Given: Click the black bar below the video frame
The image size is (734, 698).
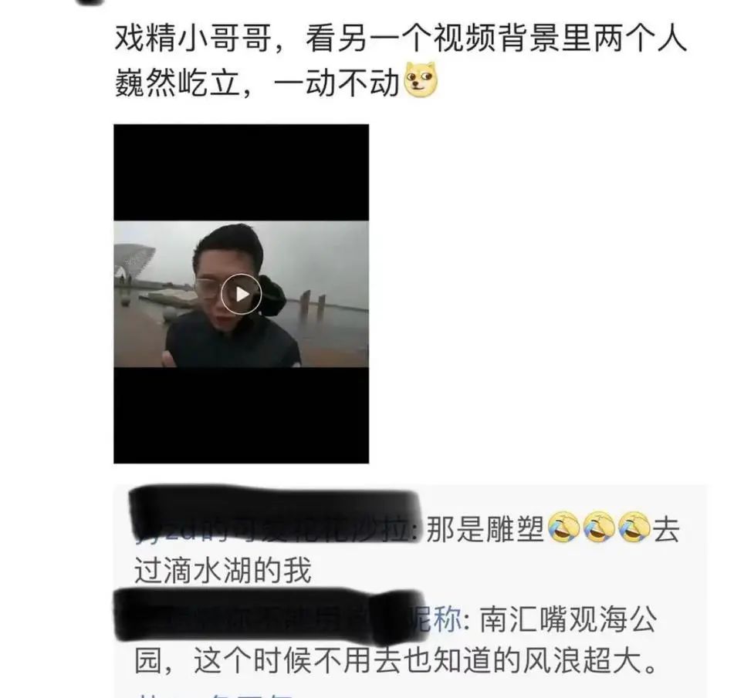Looking at the screenshot, I should [241, 416].
